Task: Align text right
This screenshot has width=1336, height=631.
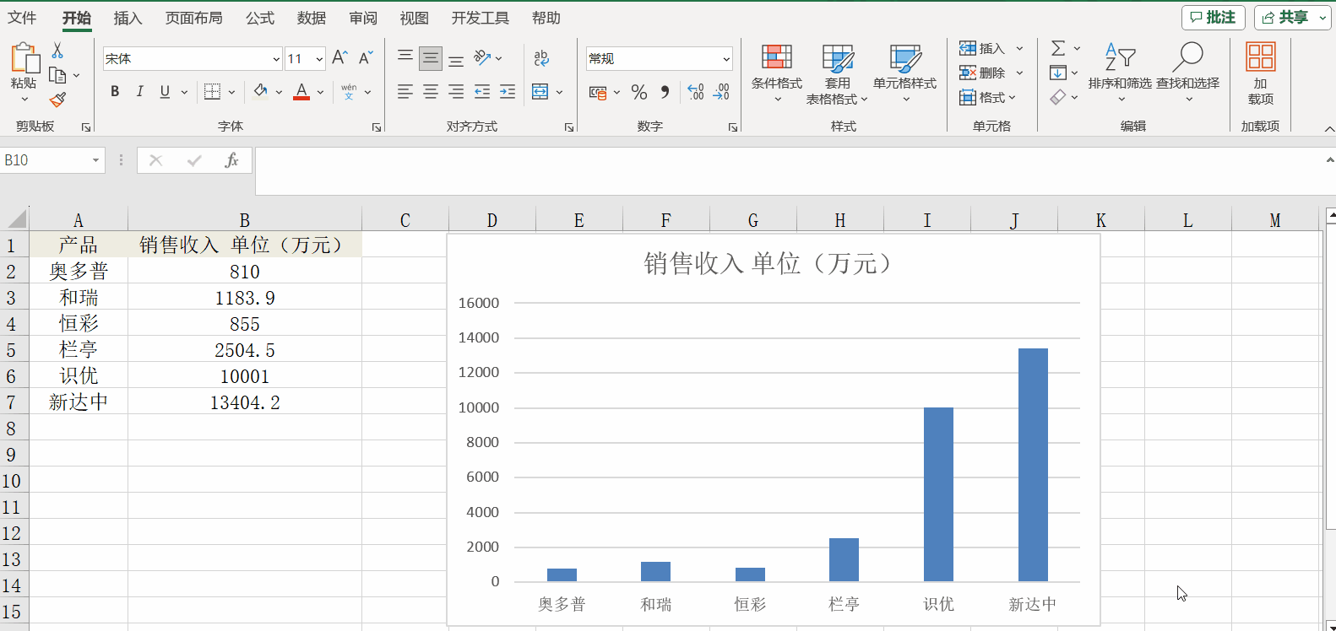Action: [x=456, y=91]
